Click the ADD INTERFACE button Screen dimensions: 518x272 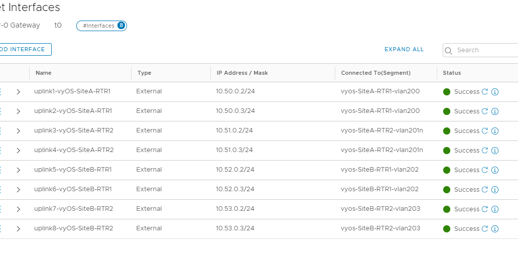click(25, 50)
